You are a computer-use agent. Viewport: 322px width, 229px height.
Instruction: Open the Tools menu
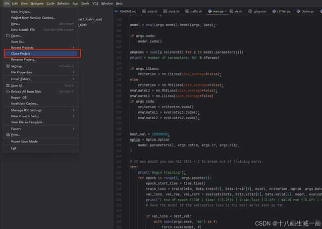[85, 3]
